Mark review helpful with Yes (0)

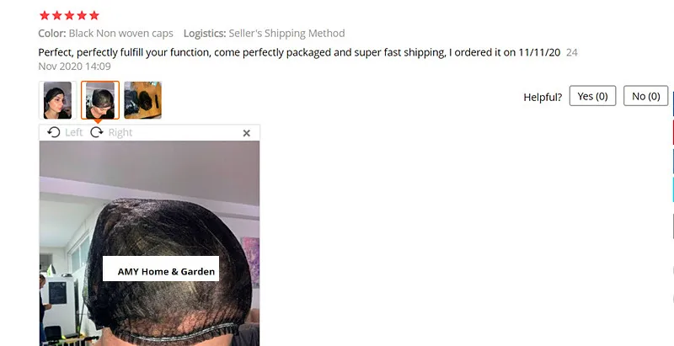592,96
